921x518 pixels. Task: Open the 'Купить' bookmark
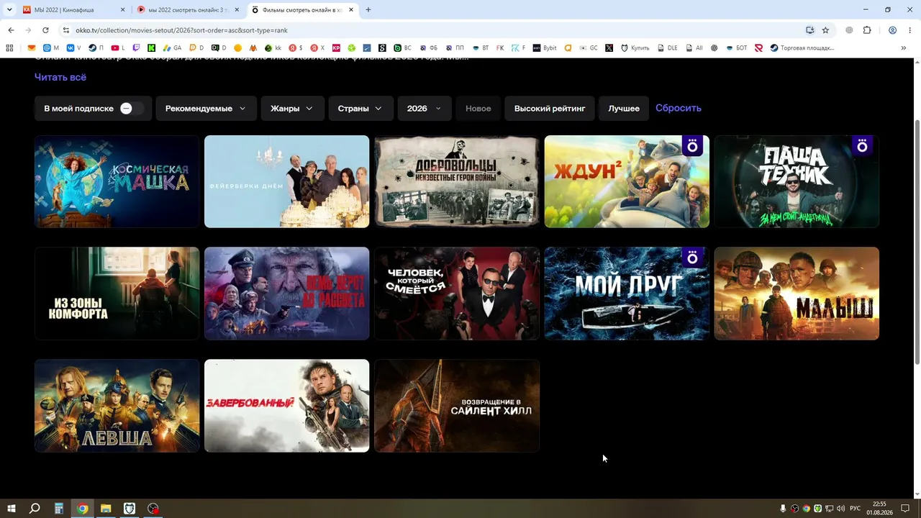pyautogui.click(x=635, y=48)
